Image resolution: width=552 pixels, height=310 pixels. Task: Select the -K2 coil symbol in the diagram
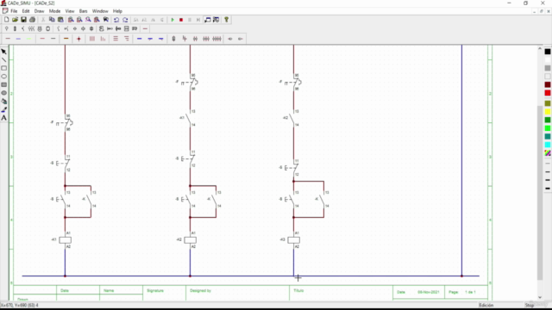point(190,240)
